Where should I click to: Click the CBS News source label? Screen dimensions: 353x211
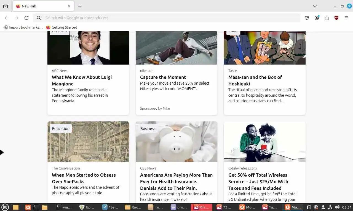tap(148, 168)
